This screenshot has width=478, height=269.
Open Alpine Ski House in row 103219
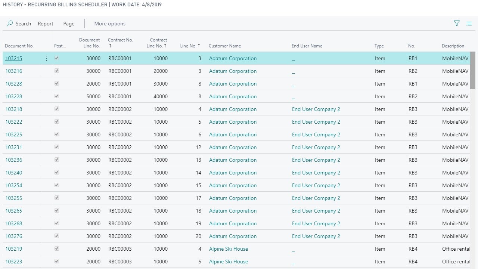pos(229,249)
